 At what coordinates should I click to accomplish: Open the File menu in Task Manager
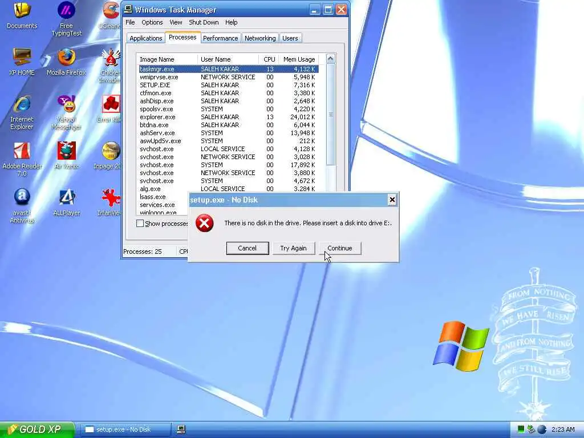130,22
